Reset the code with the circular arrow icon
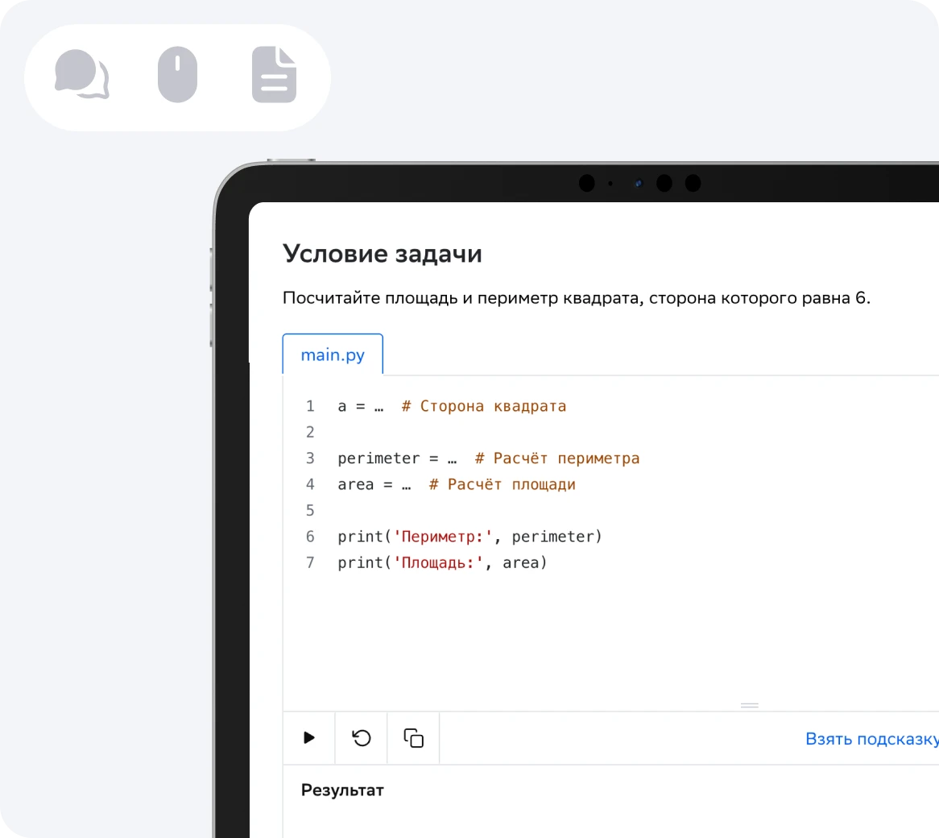The image size is (939, 838). click(362, 738)
